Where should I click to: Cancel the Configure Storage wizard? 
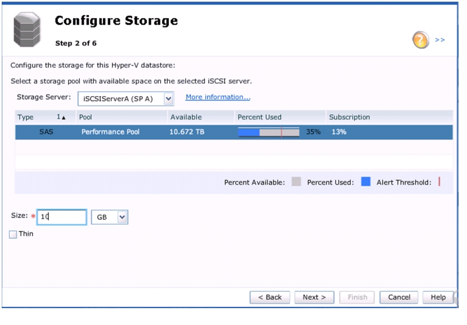pos(399,297)
